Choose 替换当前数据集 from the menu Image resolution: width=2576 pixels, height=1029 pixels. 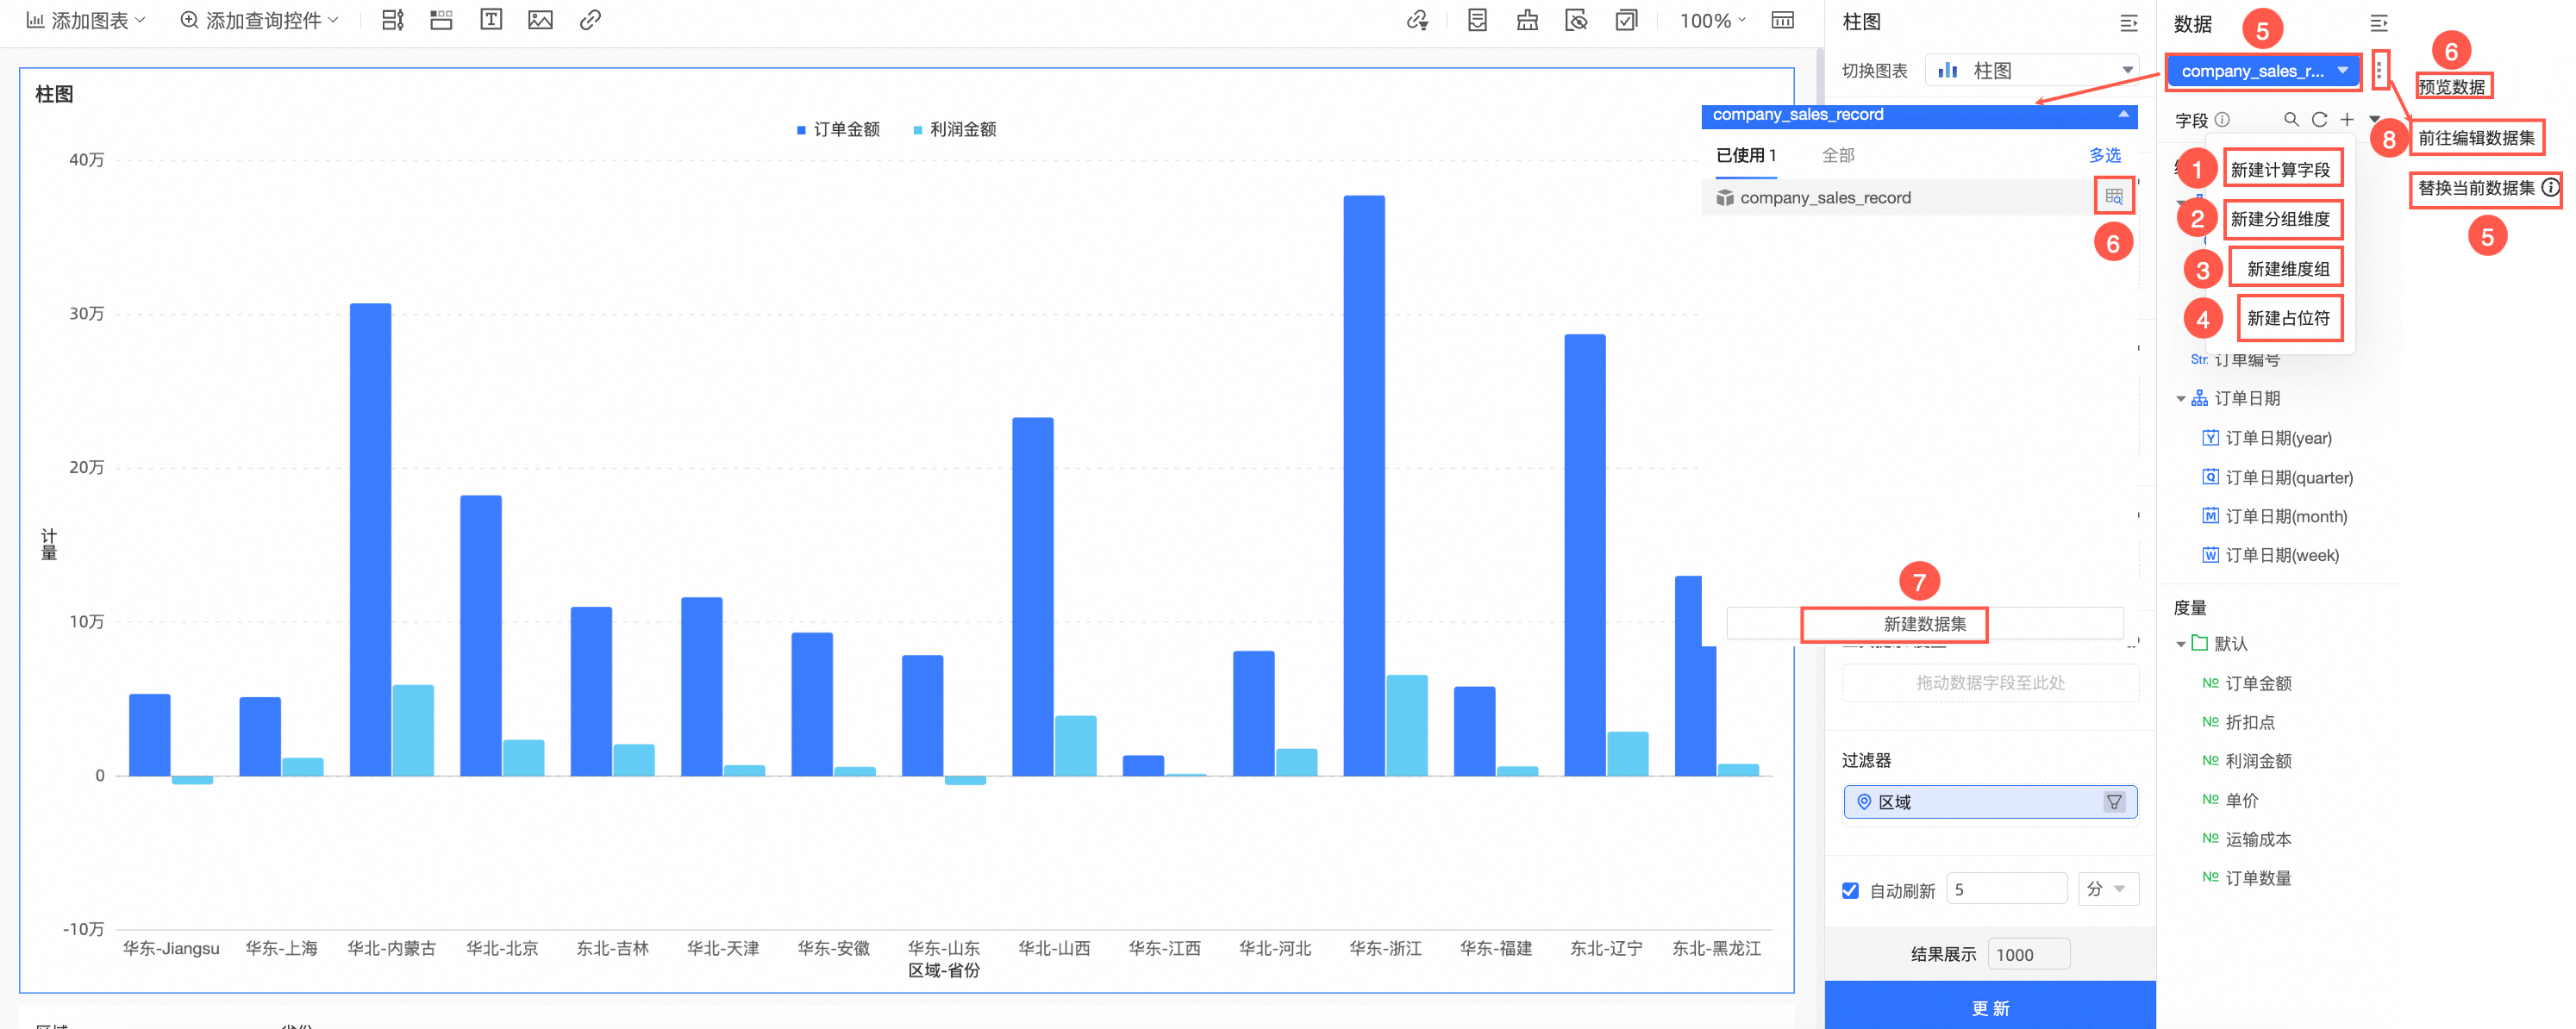[x=2476, y=187]
